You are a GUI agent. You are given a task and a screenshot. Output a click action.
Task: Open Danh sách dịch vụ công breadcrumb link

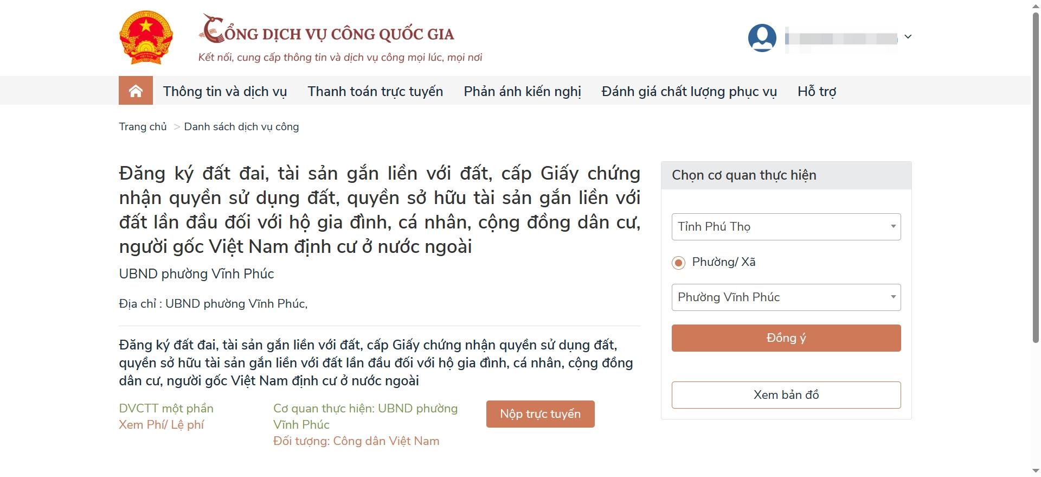[x=241, y=126]
